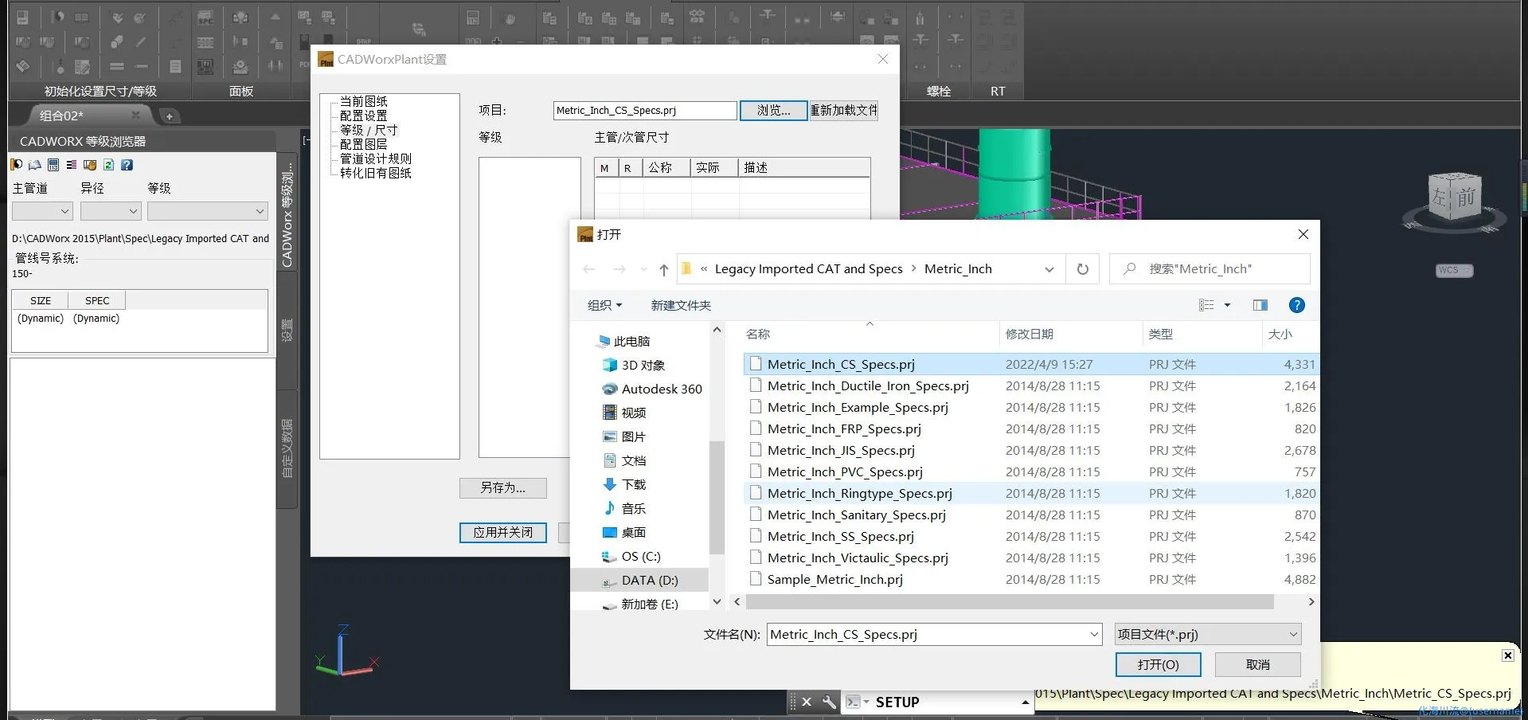Expand the 主管道 dropdown
This screenshot has width=1528, height=720.
coord(64,211)
